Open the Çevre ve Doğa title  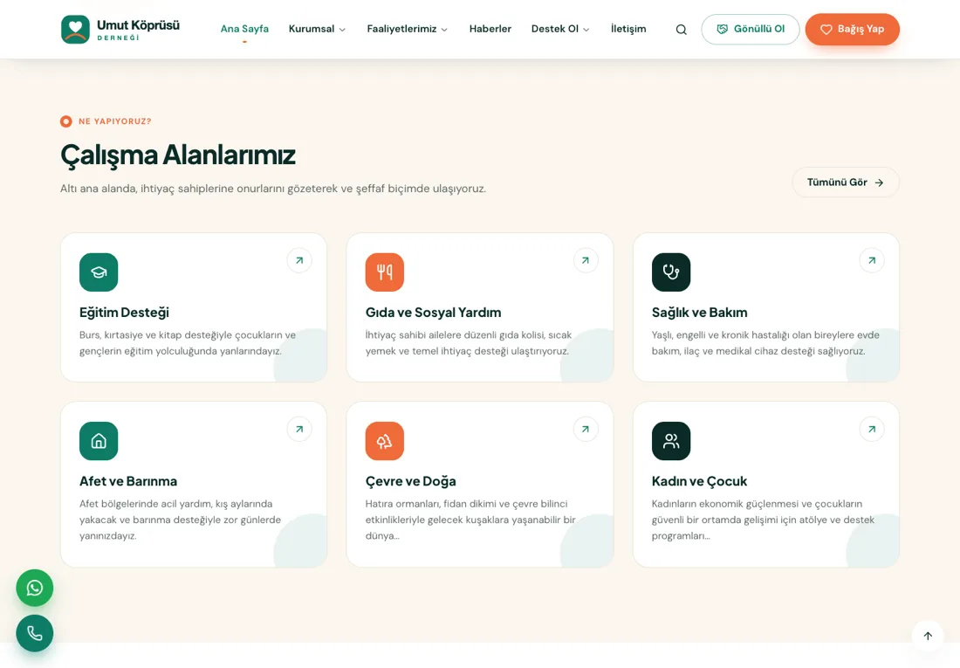click(x=411, y=481)
